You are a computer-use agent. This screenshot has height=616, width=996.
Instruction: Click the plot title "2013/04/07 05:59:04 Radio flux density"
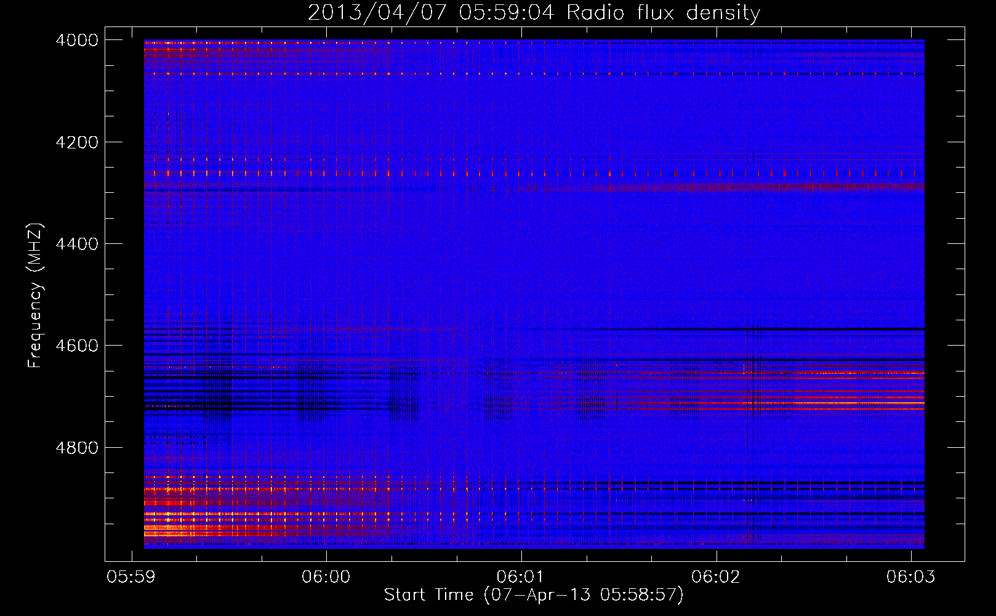tap(534, 13)
